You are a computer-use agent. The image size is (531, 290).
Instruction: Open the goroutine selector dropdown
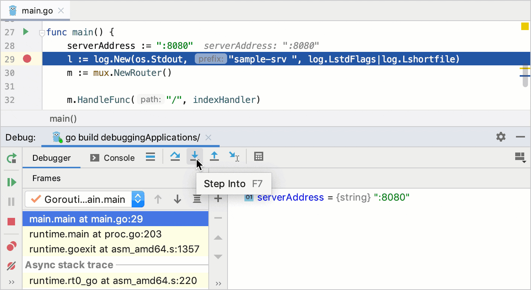tap(137, 199)
